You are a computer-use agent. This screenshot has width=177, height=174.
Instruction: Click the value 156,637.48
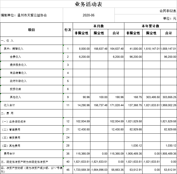coord(101,49)
